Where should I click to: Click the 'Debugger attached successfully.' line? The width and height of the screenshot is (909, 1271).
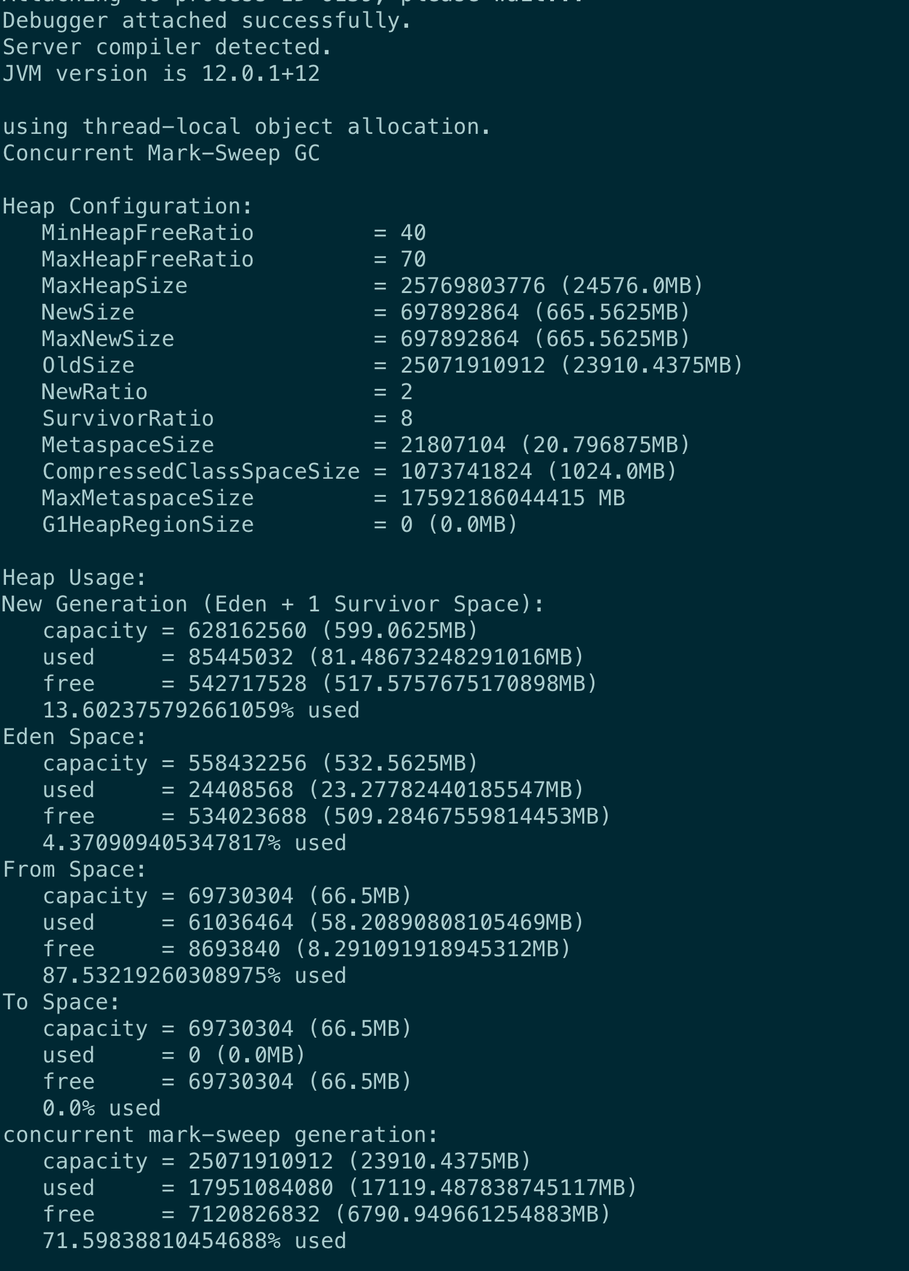pos(207,21)
